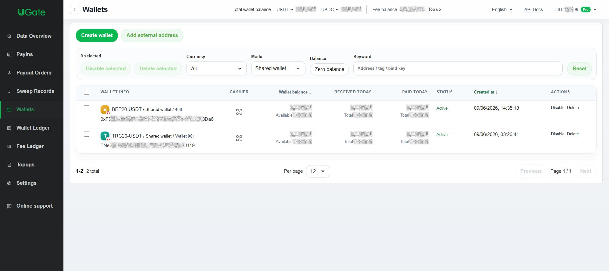Focus the Keyword address search field

point(458,68)
